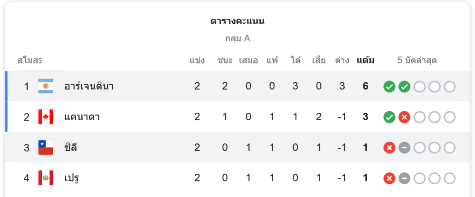Click Chile's gray draw icon
The image size is (475, 197).
tap(404, 148)
